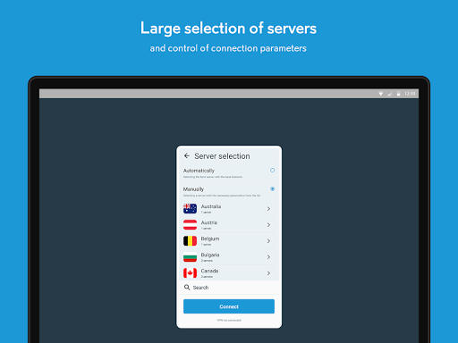Expand Australia servers with chevron

268,209
